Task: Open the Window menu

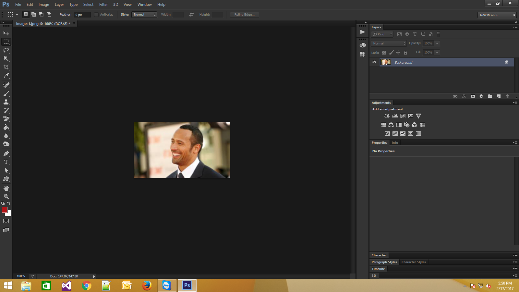Action: (x=144, y=5)
